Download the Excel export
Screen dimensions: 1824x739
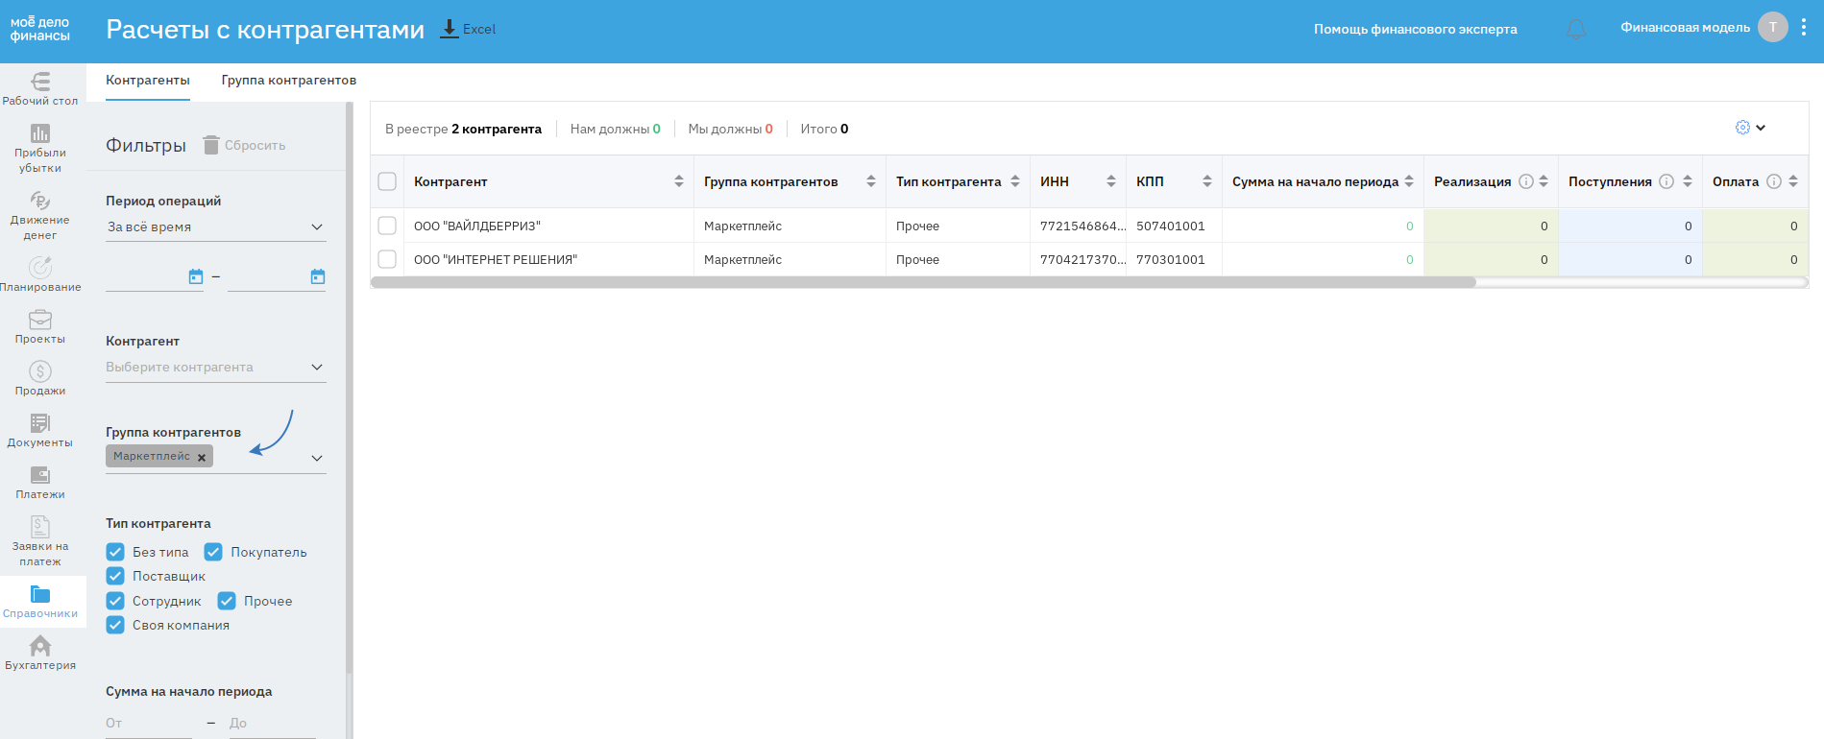pyautogui.click(x=468, y=29)
